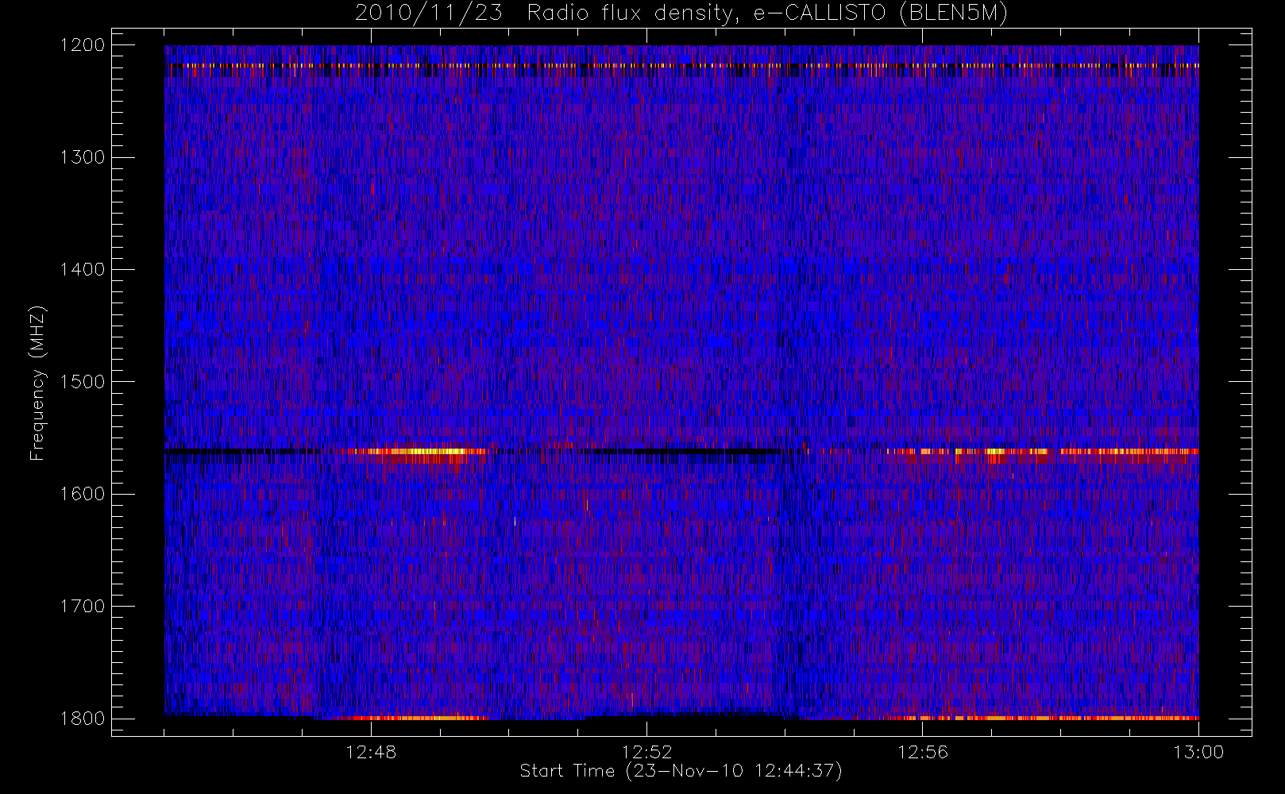Click the 1400 frequency tick label

pyautogui.click(x=83, y=270)
